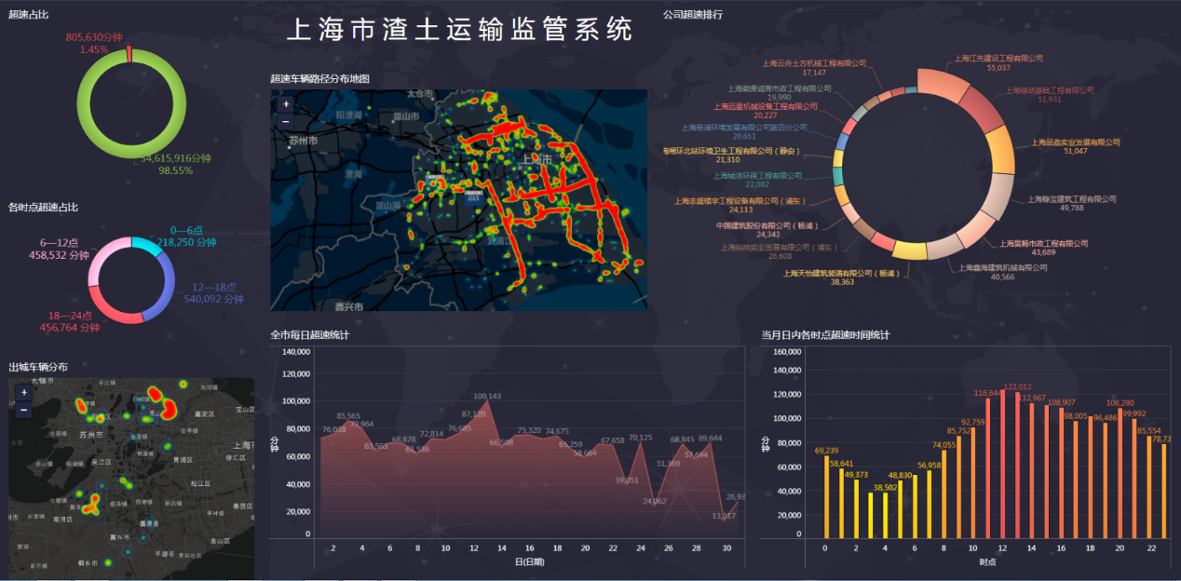Zoom out on the speeding route heat map
The height and width of the screenshot is (581, 1181).
(x=286, y=121)
